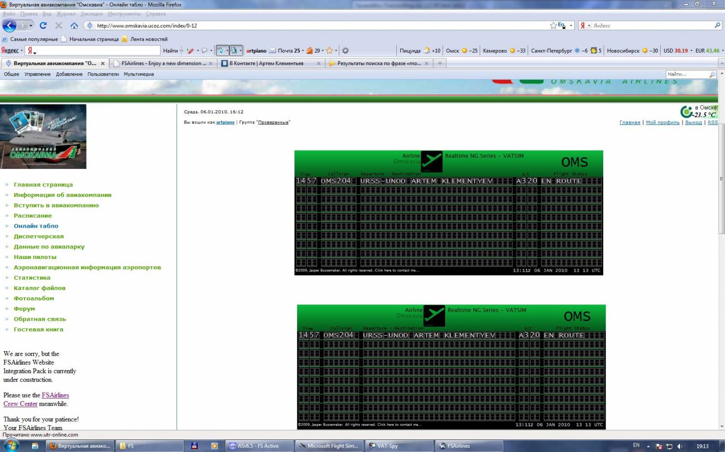
Task: Open new tab with the plus button
Action: (x=440, y=63)
